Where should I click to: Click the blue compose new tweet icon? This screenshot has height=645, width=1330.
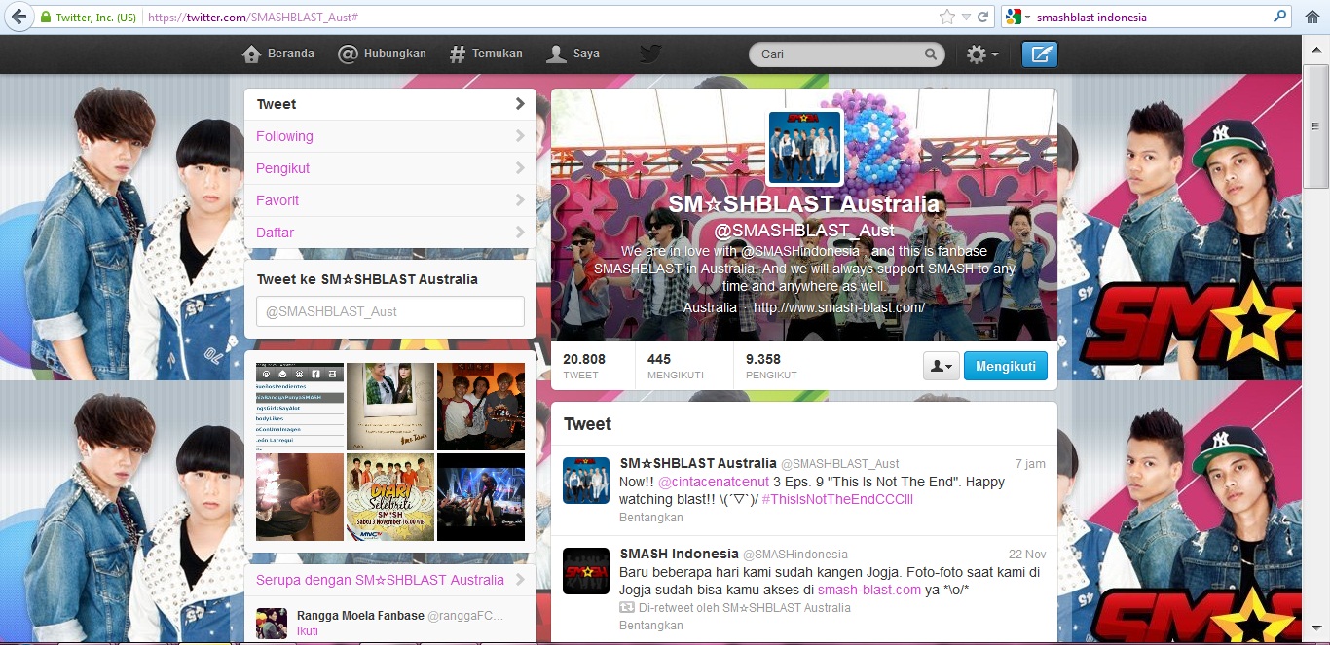pos(1039,54)
